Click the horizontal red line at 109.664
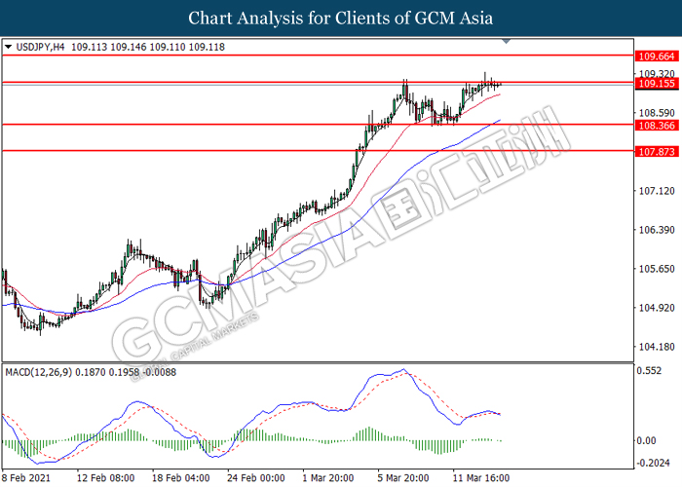The height and width of the screenshot is (487, 682). (x=318, y=56)
